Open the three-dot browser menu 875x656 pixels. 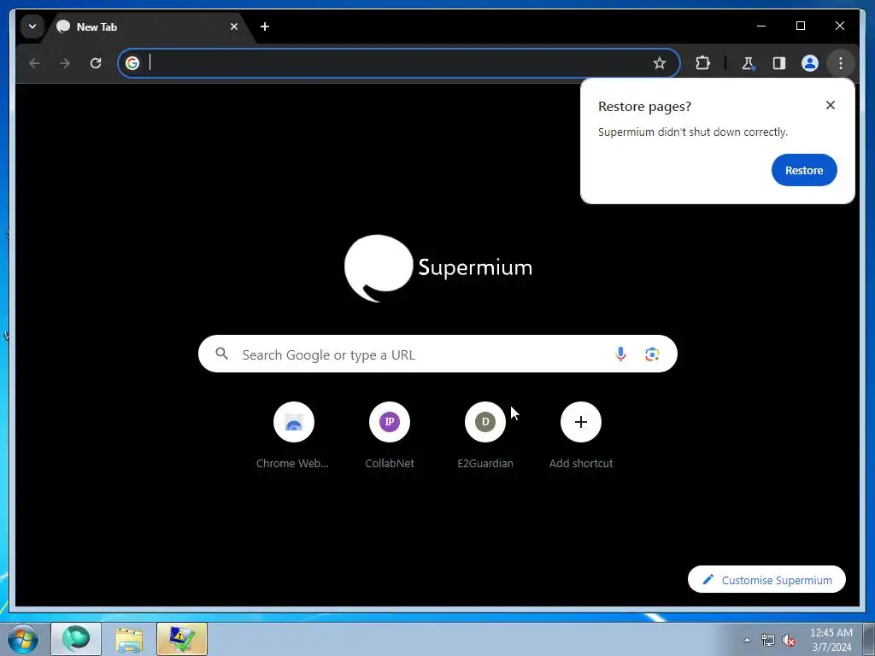pos(841,63)
